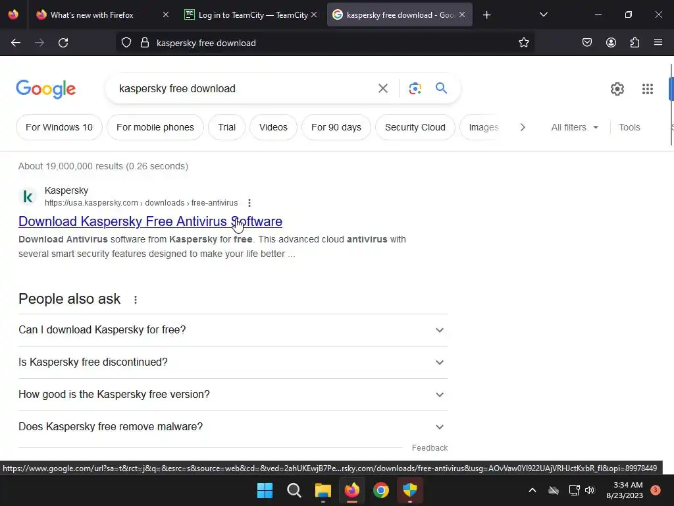Apply the 'For 90 days' filter chip
The image size is (674, 506).
coord(336,127)
